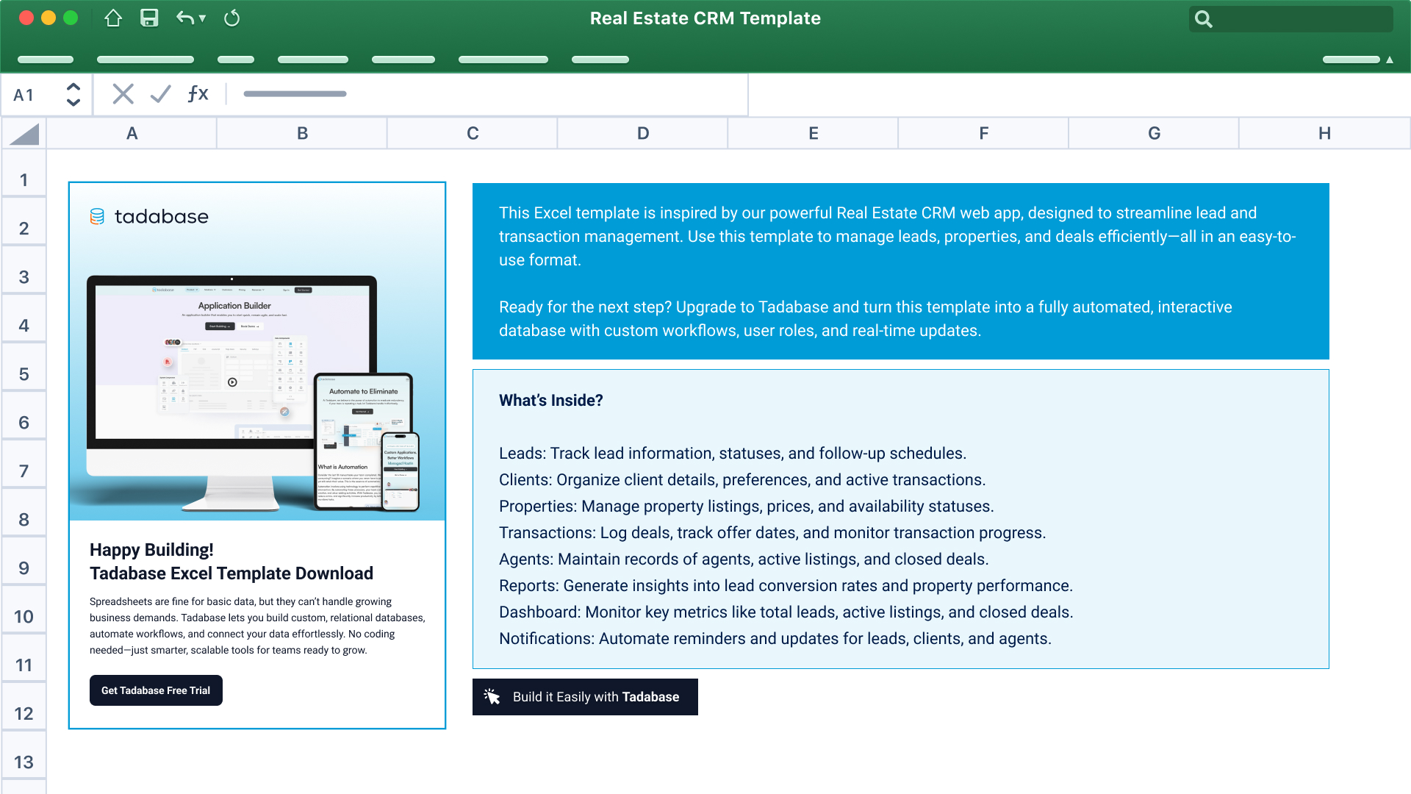Confirm entry with checkmark icon
1411x794 pixels.
pos(160,94)
